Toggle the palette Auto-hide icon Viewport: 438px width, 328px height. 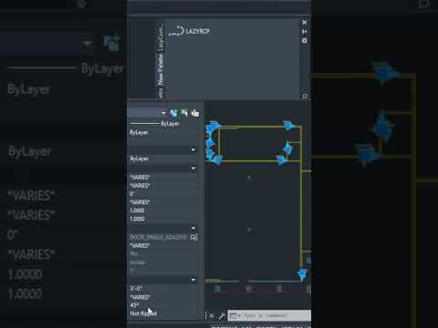coord(304,31)
